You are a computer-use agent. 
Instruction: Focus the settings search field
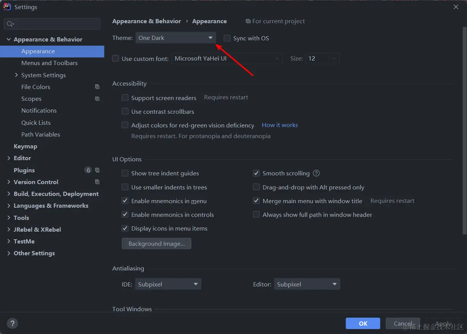[52, 24]
